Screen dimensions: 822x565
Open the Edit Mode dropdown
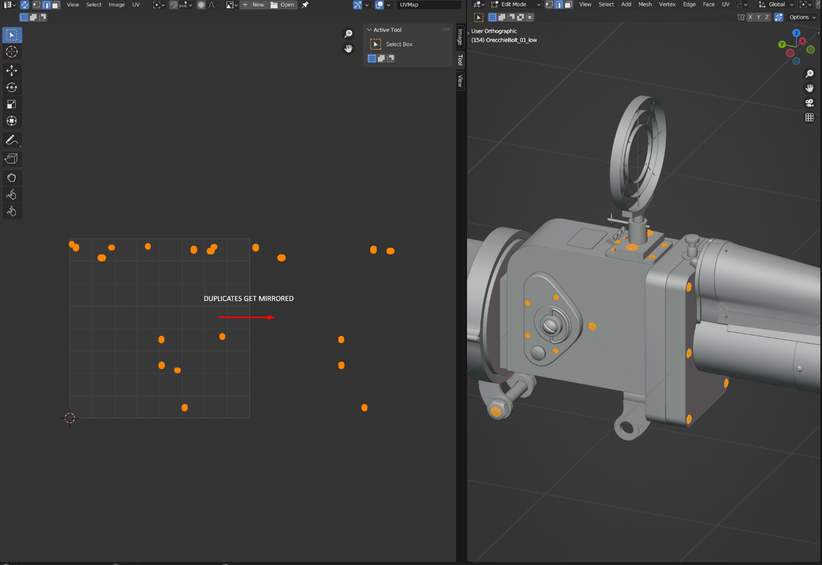click(x=516, y=5)
